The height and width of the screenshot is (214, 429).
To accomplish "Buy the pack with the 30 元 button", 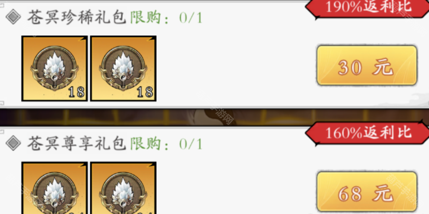I will click(367, 65).
